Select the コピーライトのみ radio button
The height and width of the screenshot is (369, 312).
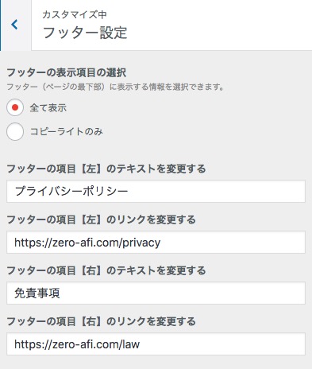pos(15,131)
